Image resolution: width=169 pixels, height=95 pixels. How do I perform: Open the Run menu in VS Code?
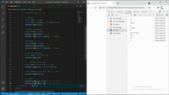[34, 2]
